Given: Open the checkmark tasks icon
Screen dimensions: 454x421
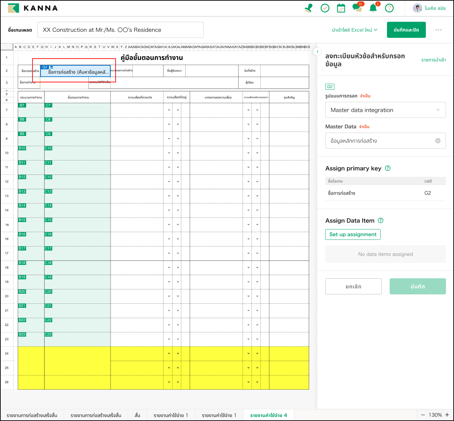Looking at the screenshot, I should (x=325, y=8).
